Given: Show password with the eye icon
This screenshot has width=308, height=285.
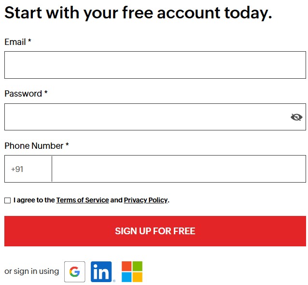Looking at the screenshot, I should click(296, 117).
